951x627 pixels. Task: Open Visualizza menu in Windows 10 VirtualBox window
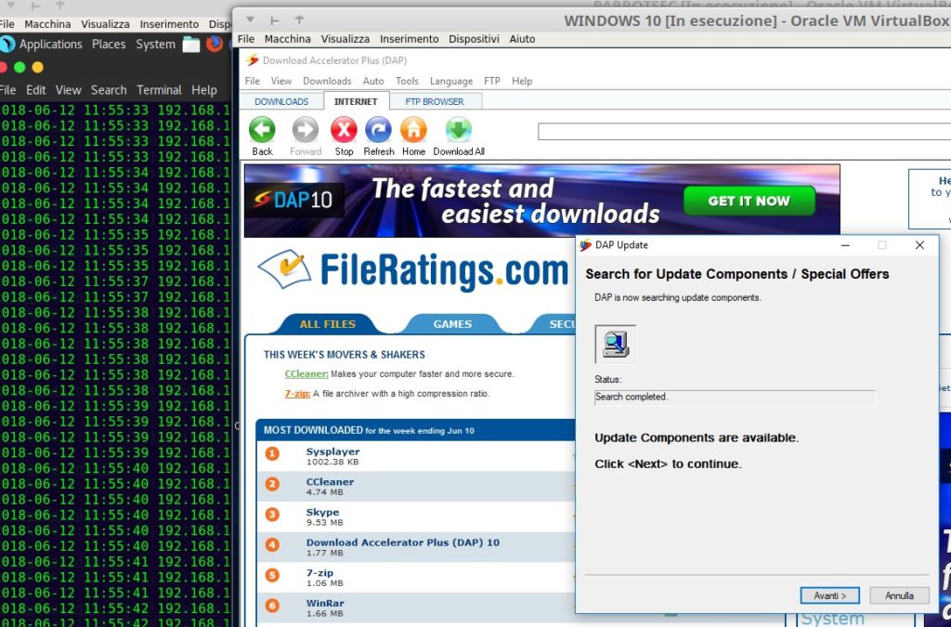coord(345,39)
